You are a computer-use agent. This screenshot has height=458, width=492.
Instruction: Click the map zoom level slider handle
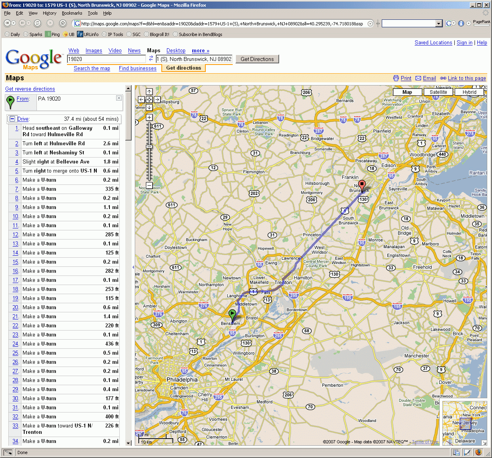[149, 147]
